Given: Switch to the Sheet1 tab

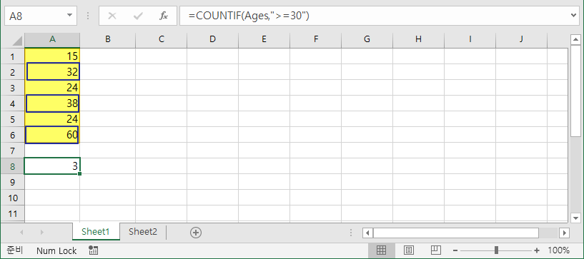Looking at the screenshot, I should point(96,232).
